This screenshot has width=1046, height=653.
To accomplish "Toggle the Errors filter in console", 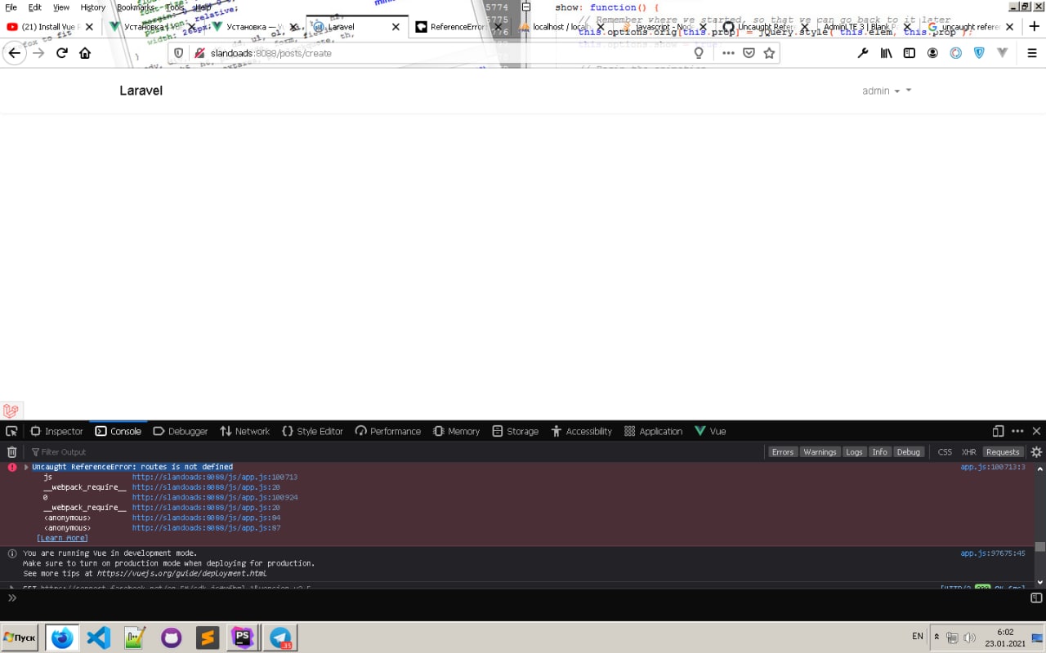I will point(783,452).
